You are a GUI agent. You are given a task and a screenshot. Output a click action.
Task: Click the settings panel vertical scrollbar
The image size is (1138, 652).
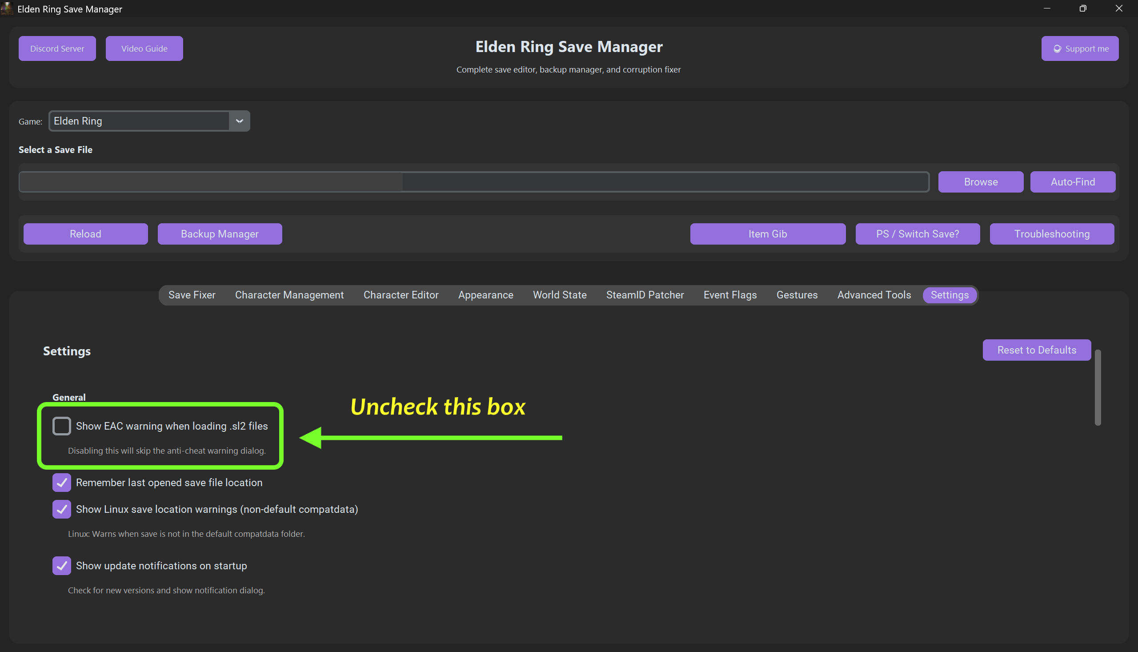[x=1098, y=387]
